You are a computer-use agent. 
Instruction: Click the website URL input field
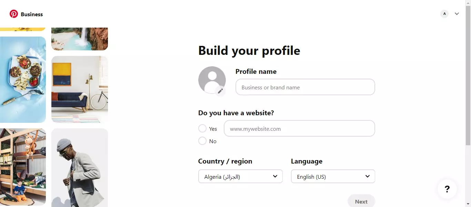(299, 129)
